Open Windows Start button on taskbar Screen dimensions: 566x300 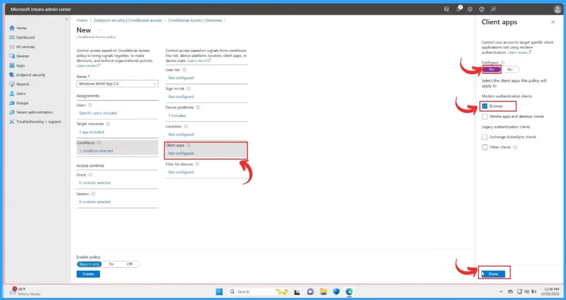[x=219, y=292]
